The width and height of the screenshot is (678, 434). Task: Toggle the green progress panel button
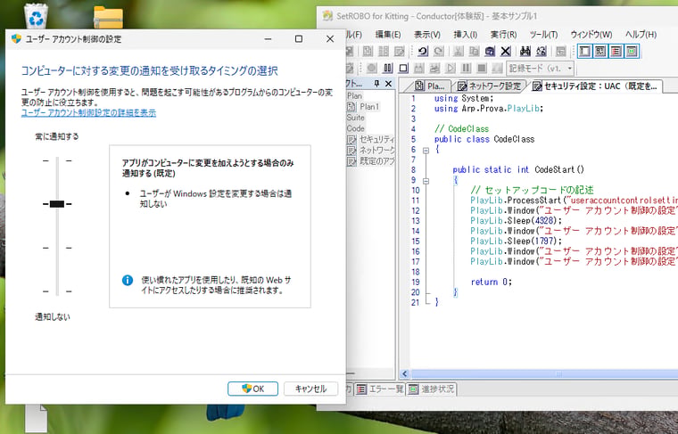point(632,52)
